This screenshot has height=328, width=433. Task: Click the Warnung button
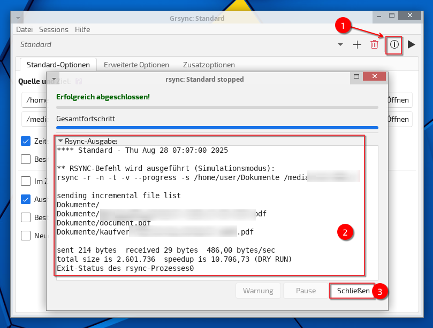258,291
